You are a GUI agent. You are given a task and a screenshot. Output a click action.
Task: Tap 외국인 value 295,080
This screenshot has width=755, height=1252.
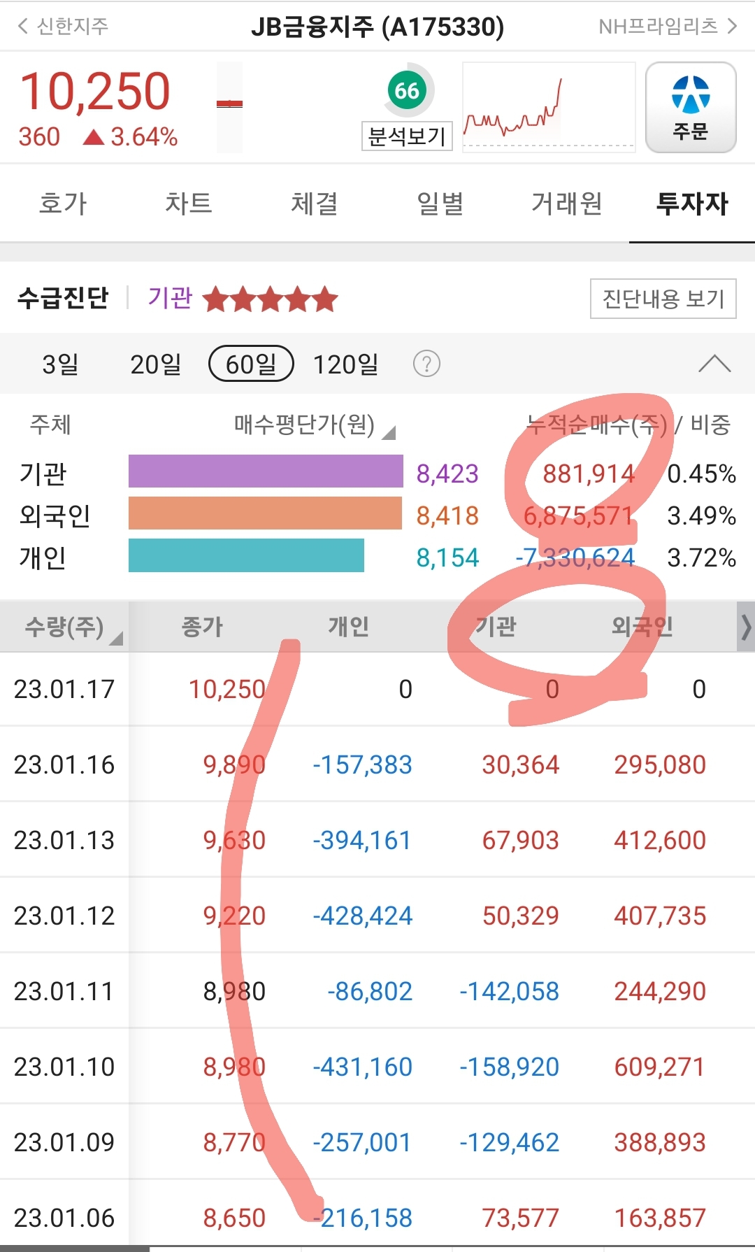[660, 764]
